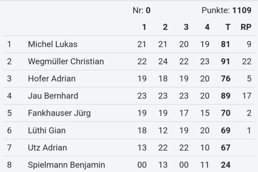Click the column 4 header
Screen dimensions: 258x172
207,27
